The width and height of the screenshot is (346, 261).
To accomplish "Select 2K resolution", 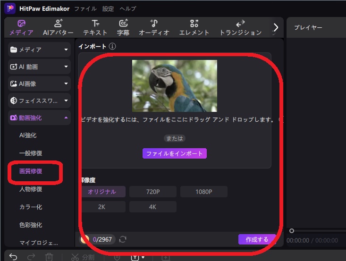I will [x=102, y=207].
